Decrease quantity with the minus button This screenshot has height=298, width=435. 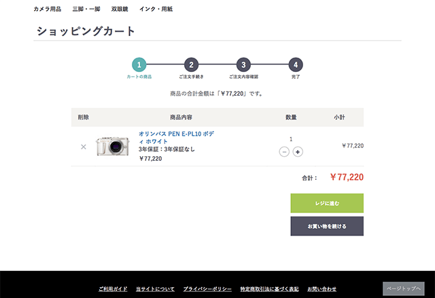point(284,152)
